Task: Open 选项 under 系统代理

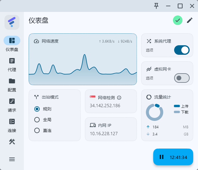Action: point(149,50)
